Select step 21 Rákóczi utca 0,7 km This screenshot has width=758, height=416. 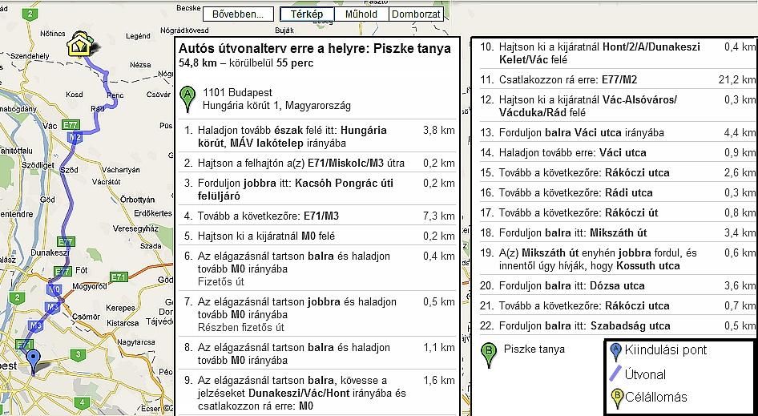point(617,305)
